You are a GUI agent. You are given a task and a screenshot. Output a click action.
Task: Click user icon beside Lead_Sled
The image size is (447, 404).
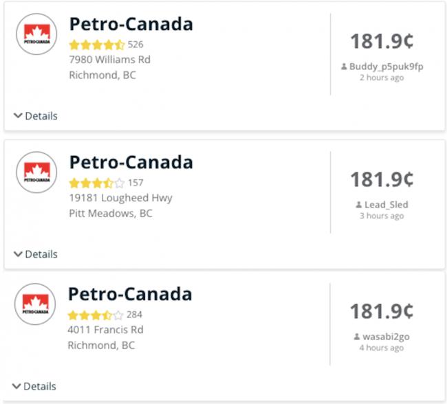click(x=359, y=205)
